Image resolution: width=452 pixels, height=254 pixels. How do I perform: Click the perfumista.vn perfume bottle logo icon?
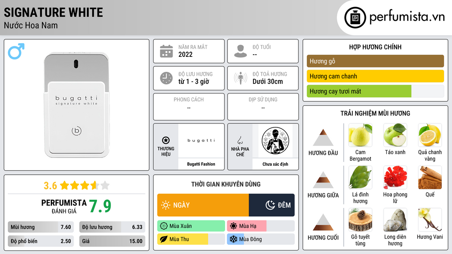[355, 18]
